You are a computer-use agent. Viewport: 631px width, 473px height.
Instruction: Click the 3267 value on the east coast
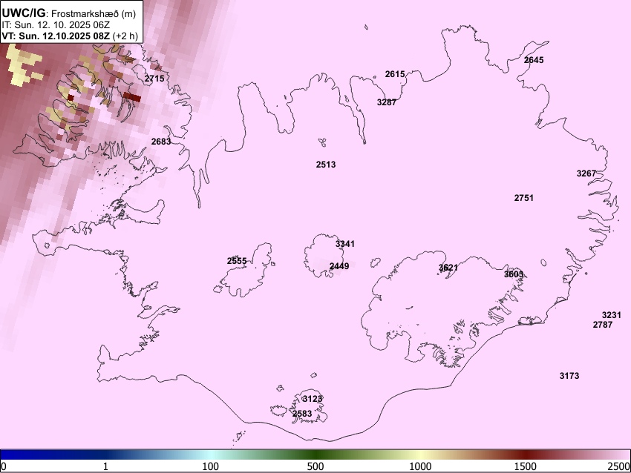click(x=586, y=173)
